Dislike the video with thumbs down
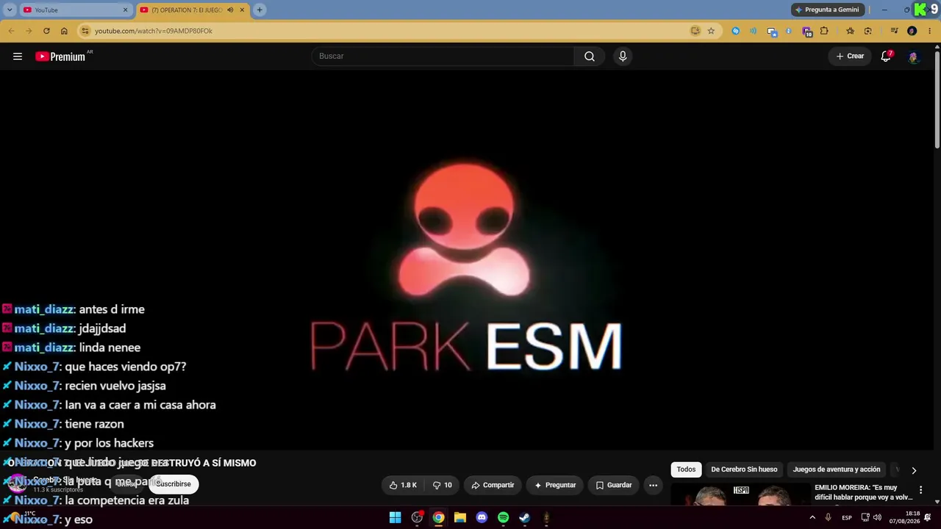 [443, 485]
